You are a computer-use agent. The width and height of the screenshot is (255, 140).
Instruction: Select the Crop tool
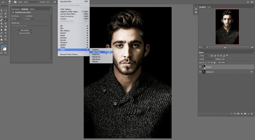pos(1,17)
